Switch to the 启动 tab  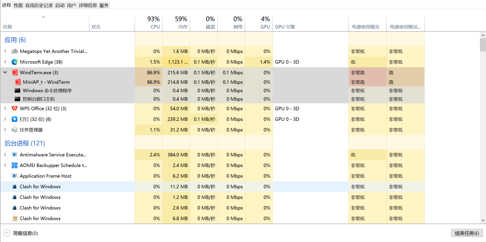(x=60, y=5)
